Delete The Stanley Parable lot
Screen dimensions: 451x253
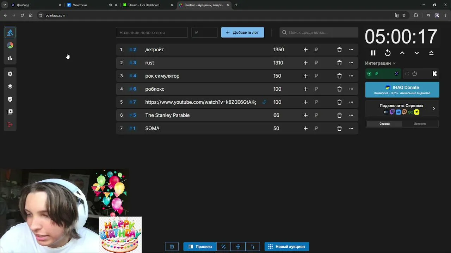click(x=339, y=115)
